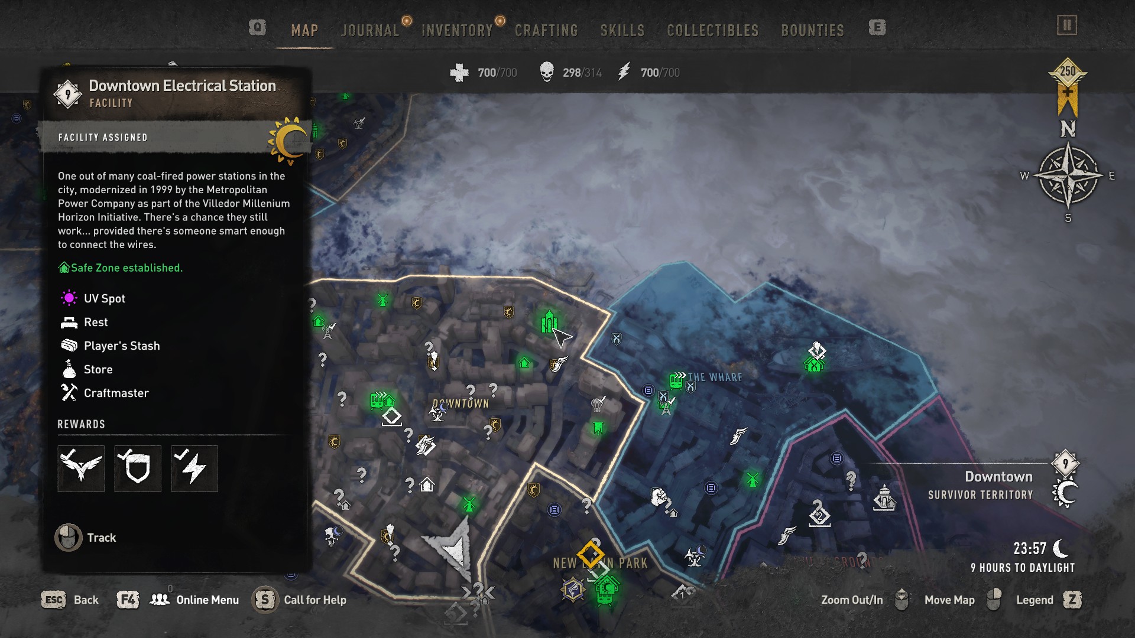Select the Downtown Electrical Station map icon
The image size is (1135, 638).
tap(549, 321)
